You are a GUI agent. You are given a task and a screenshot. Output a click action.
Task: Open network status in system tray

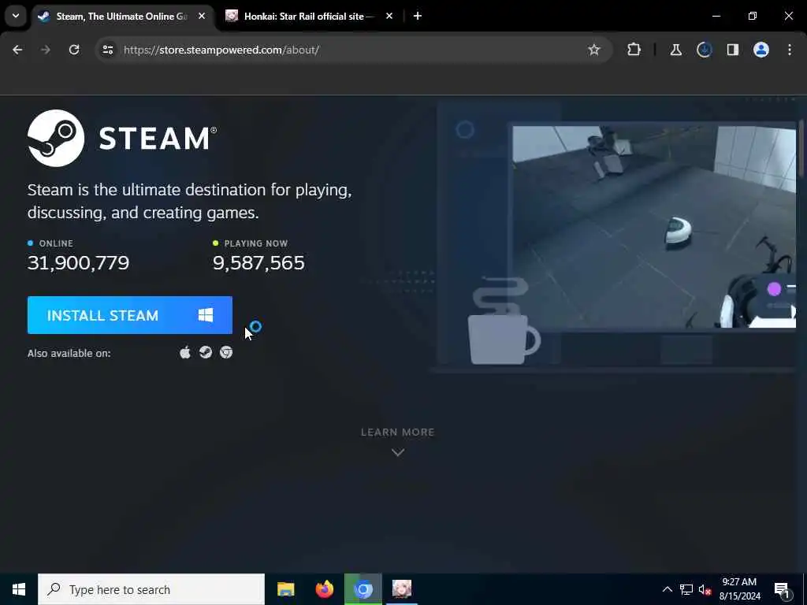(x=686, y=589)
